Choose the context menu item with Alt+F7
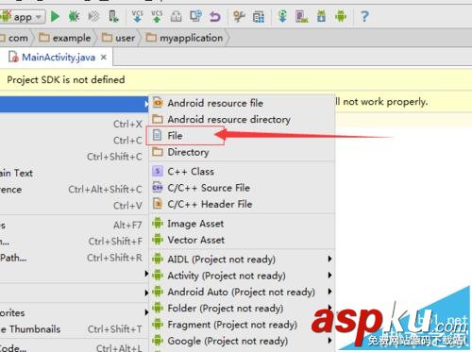 click(x=74, y=226)
